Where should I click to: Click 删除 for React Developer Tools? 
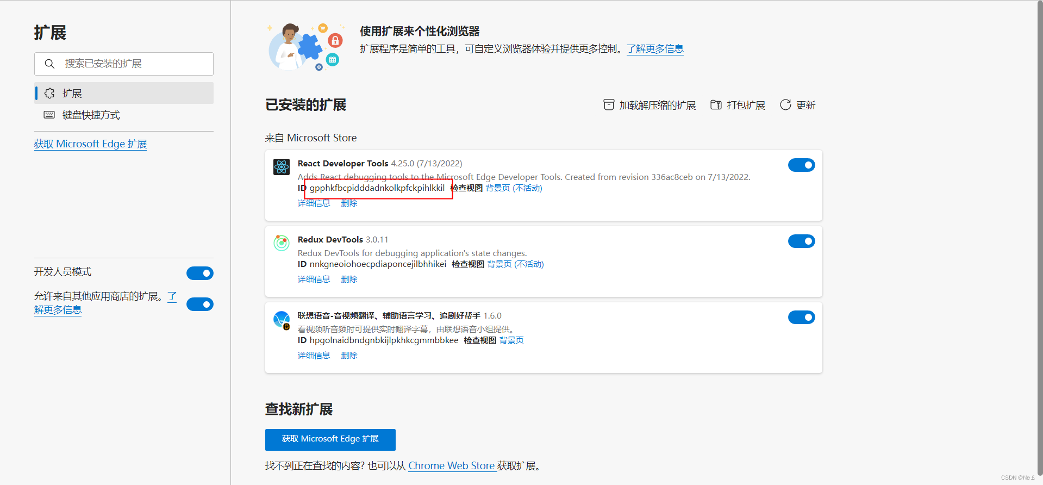[x=349, y=203]
